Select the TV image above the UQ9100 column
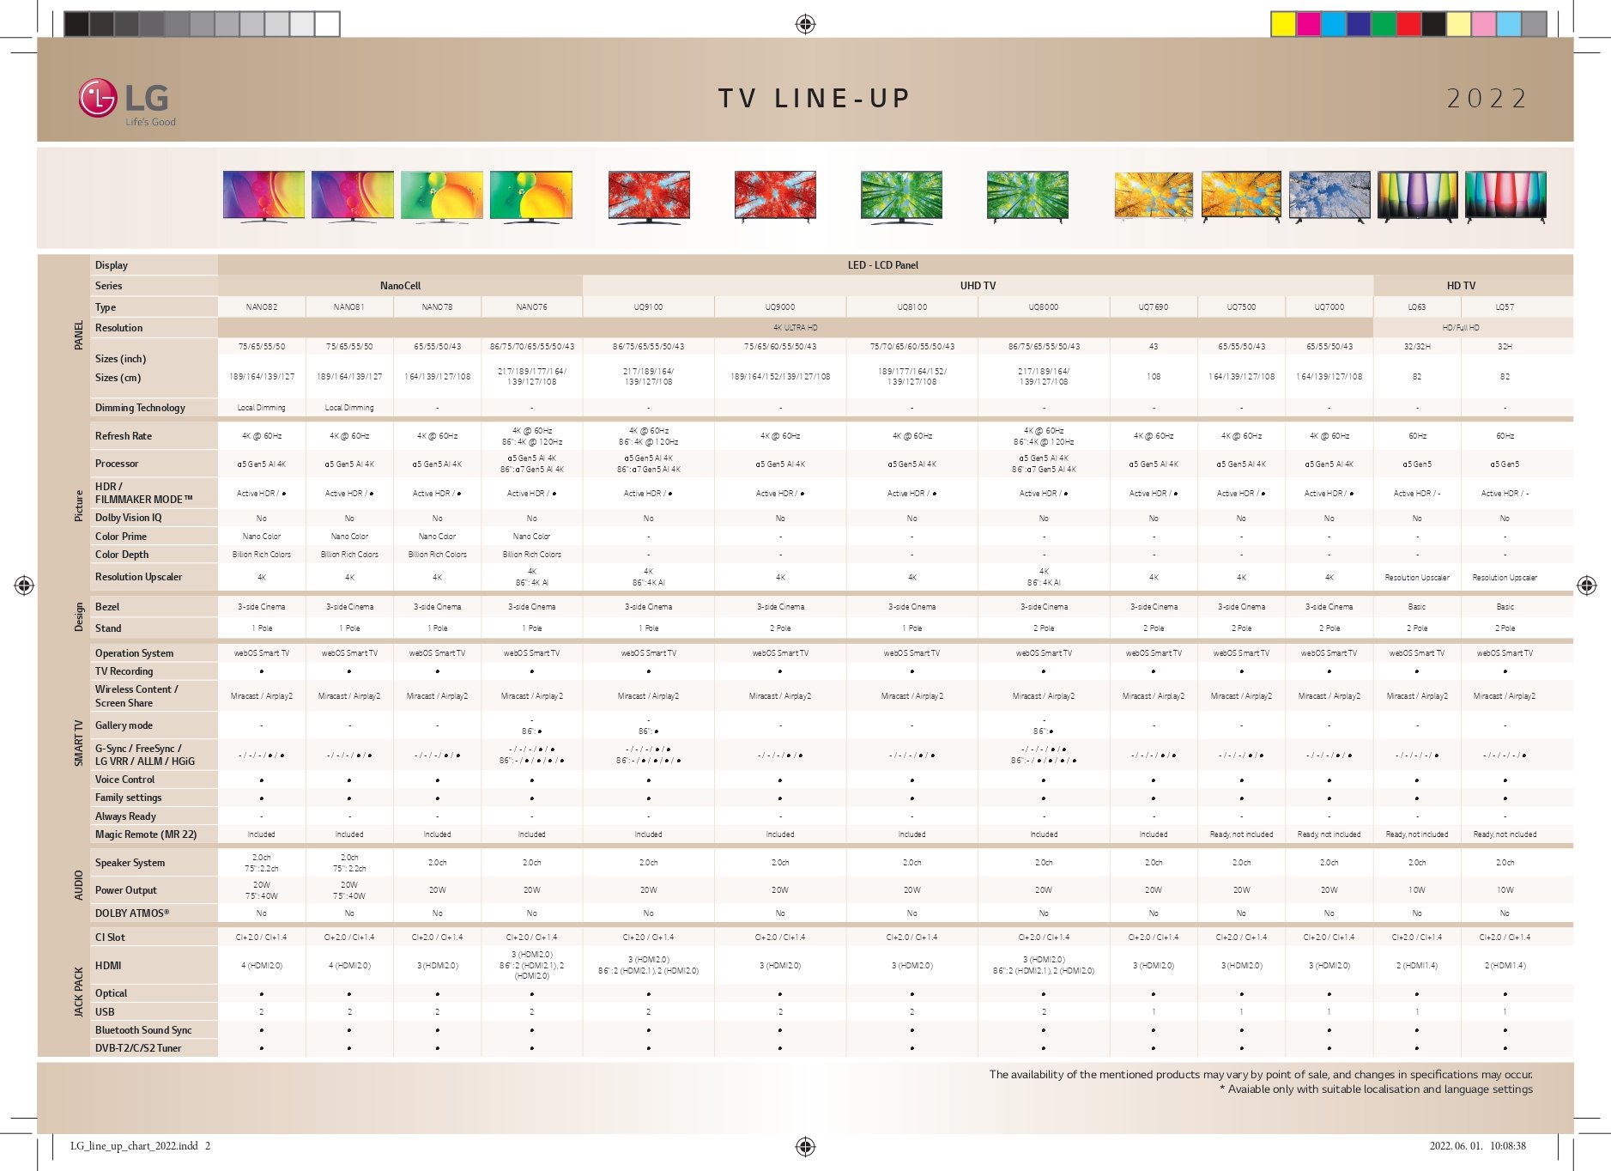The image size is (1611, 1171). [x=649, y=197]
